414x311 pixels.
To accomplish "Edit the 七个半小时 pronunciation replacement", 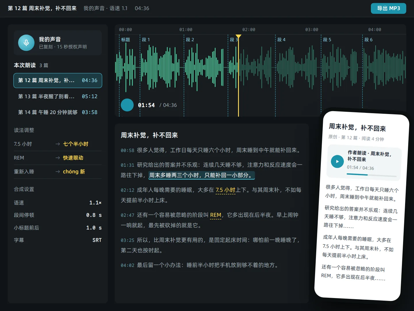I will 76,144.
